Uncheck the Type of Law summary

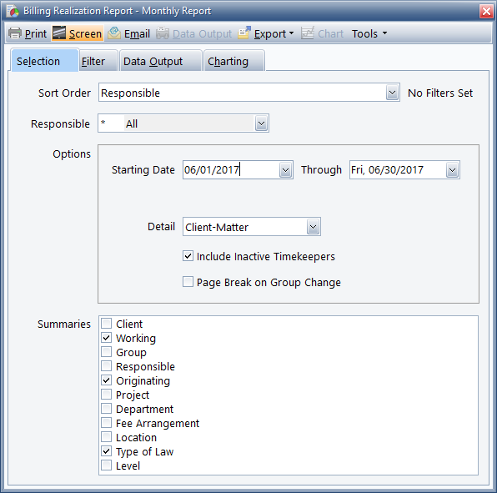[x=107, y=451]
